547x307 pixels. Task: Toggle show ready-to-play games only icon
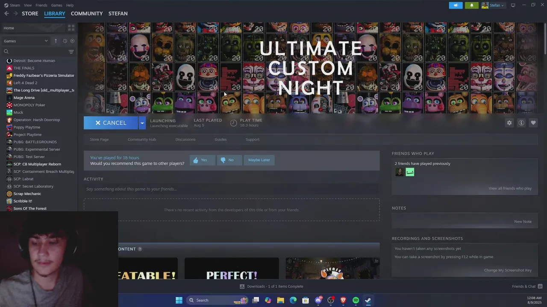(x=72, y=41)
